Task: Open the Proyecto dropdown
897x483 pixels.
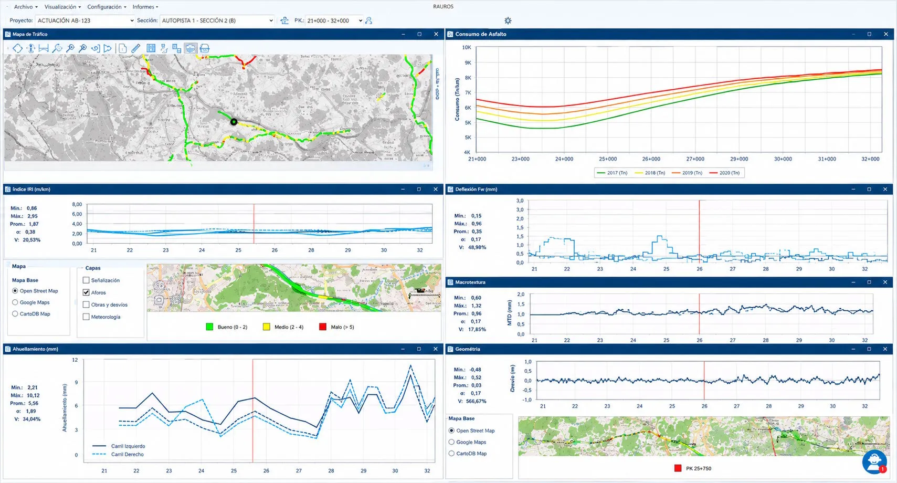Action: 86,20
